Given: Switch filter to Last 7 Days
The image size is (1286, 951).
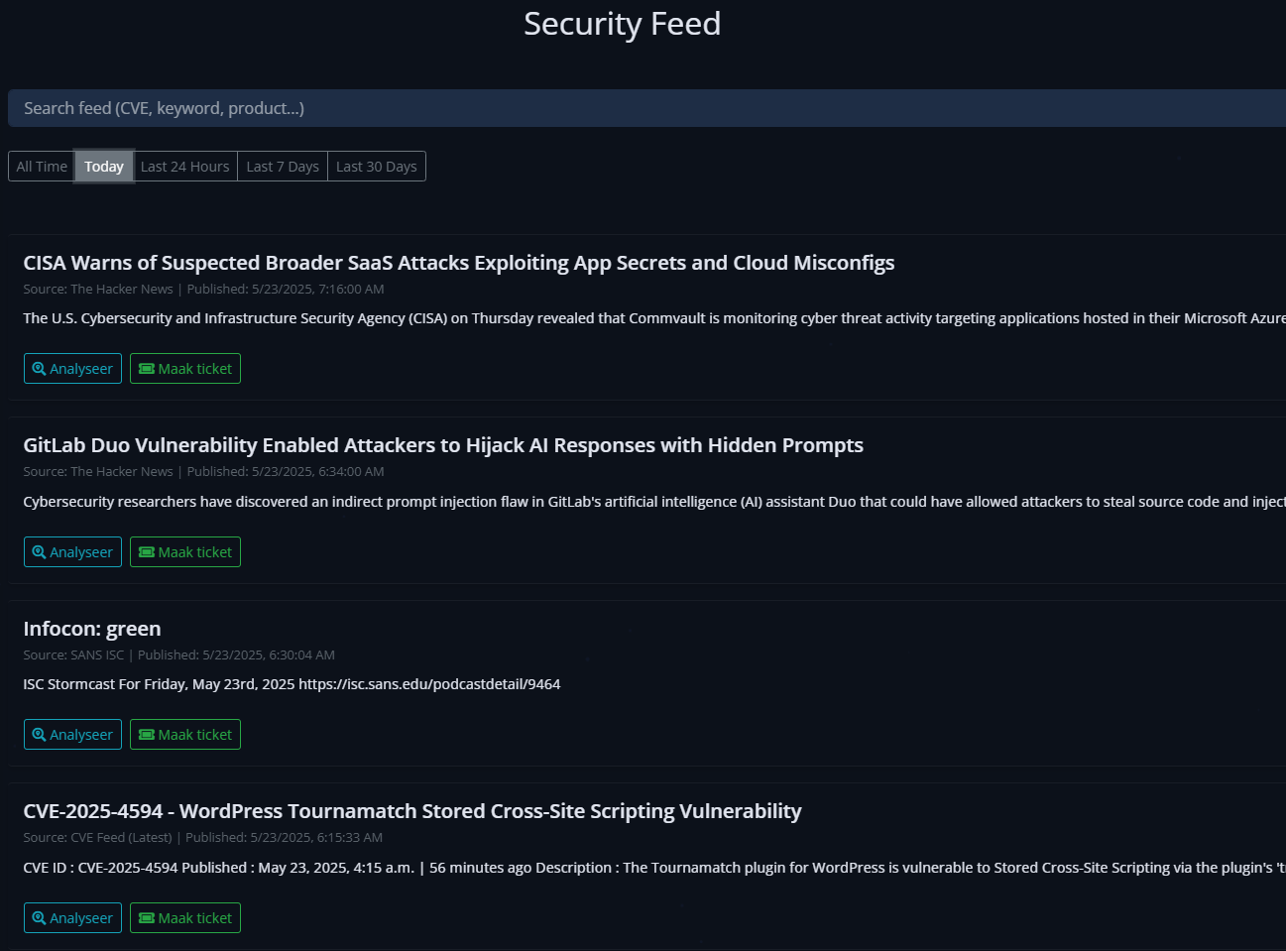Looking at the screenshot, I should pyautogui.click(x=283, y=167).
